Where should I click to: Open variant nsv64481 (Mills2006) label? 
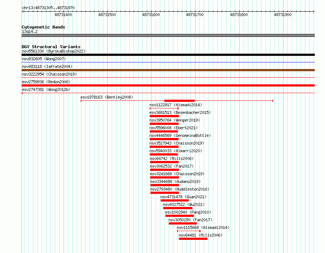coord(200,235)
